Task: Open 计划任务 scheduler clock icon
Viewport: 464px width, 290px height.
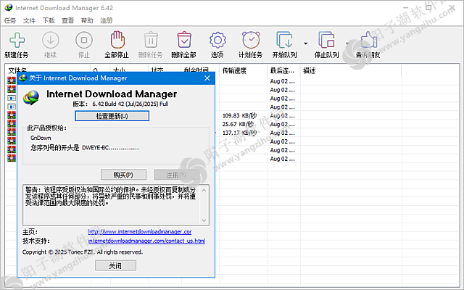Action: [252, 40]
